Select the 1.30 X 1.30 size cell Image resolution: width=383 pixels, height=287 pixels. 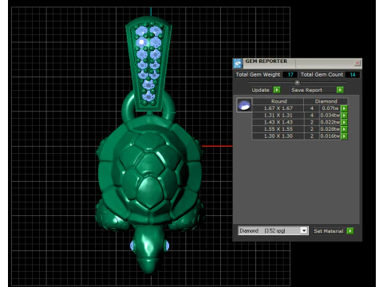278,136
